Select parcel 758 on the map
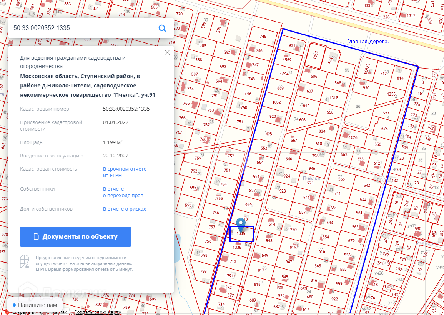The width and height of the screenshot is (444, 315). (x=208, y=241)
